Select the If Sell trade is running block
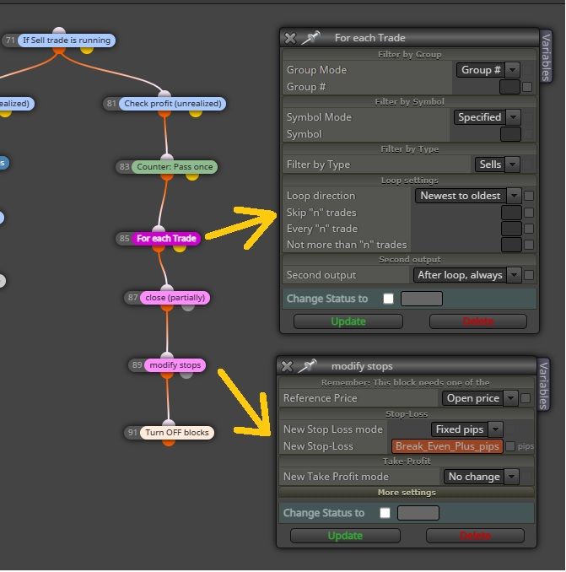The image size is (566, 572). (67, 40)
